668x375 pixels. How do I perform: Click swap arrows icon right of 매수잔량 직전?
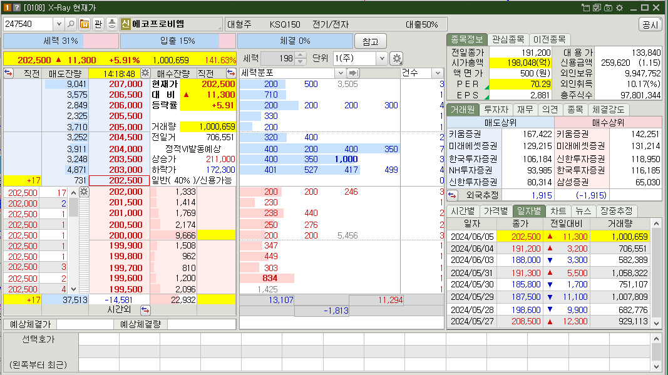pyautogui.click(x=231, y=73)
